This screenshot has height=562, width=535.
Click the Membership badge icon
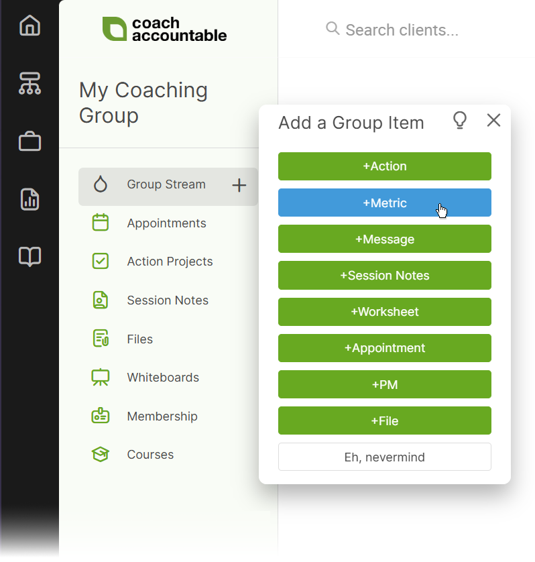pos(101,416)
